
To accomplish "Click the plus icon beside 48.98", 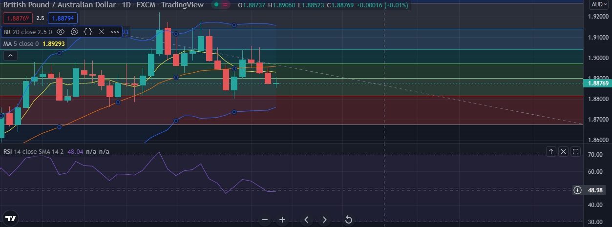I will [577, 190].
